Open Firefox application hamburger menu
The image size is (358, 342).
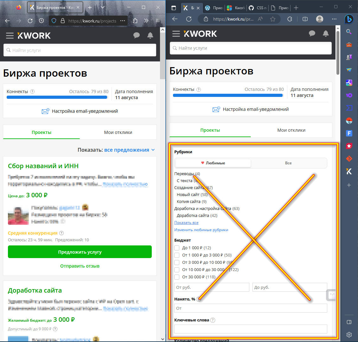click(x=158, y=21)
